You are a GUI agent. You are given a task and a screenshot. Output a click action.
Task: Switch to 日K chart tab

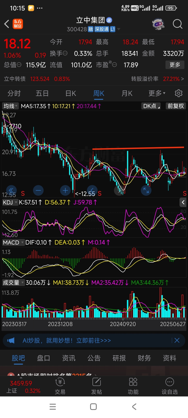coord(70,93)
